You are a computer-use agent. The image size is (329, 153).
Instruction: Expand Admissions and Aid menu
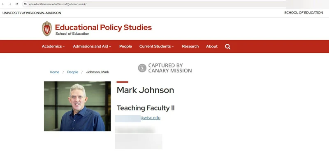[x=92, y=46]
